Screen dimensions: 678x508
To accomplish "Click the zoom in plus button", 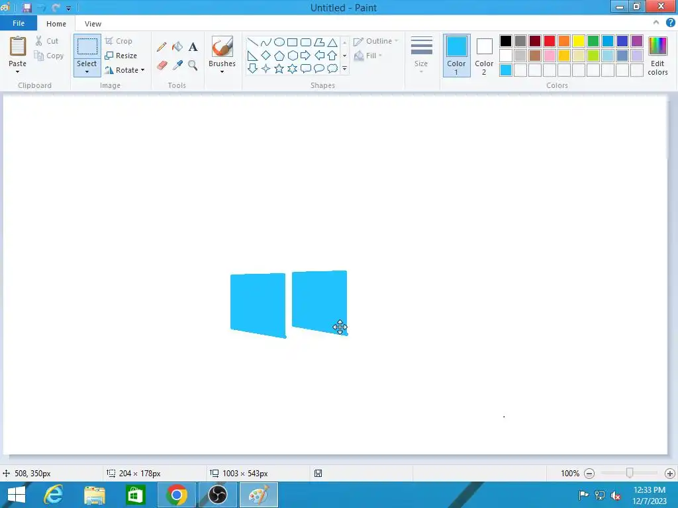I will 670,474.
